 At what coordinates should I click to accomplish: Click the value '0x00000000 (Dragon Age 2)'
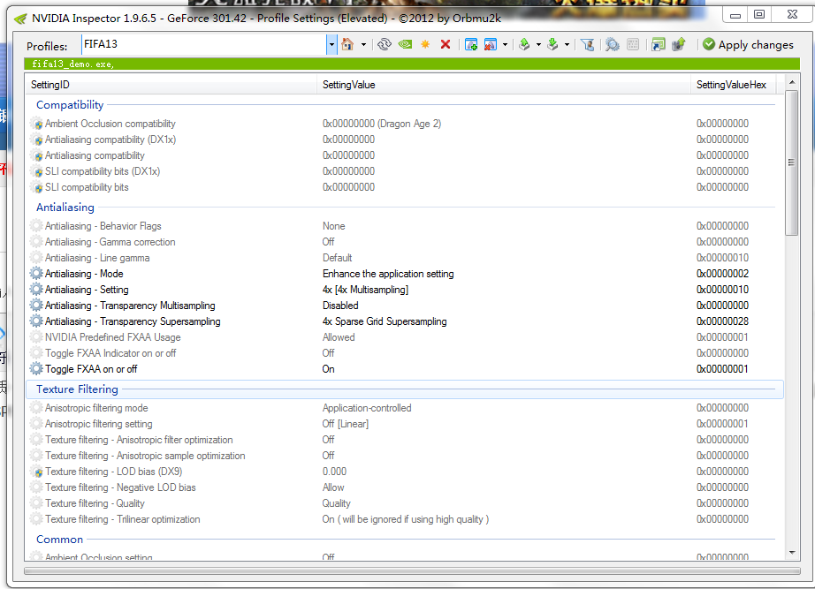pos(382,124)
